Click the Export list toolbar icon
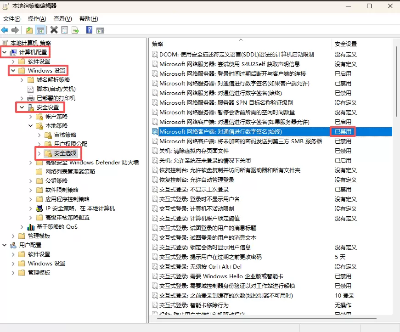 tap(75, 30)
